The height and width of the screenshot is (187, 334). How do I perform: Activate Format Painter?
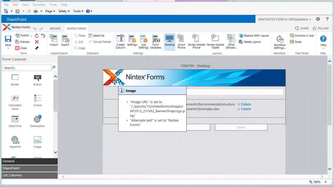(100, 42)
